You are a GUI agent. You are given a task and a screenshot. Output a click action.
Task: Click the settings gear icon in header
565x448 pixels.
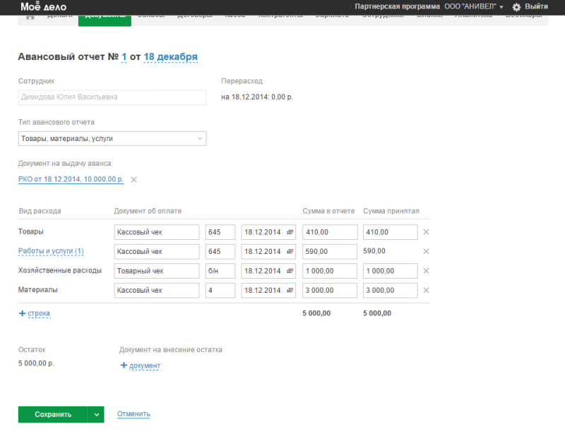(516, 7)
